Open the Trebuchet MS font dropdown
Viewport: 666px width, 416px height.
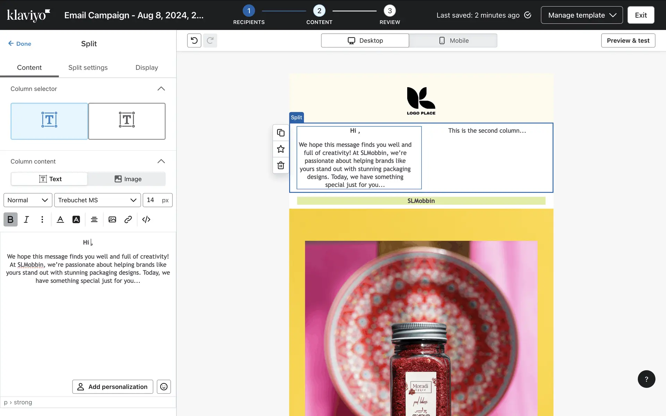coord(97,200)
